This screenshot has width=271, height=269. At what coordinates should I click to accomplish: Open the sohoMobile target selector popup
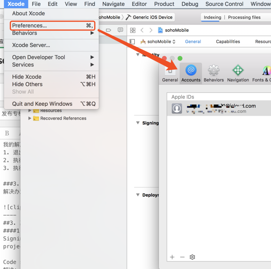point(158,42)
